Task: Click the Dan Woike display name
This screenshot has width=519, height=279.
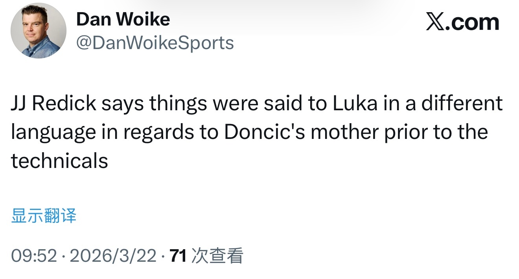Action: point(123,19)
